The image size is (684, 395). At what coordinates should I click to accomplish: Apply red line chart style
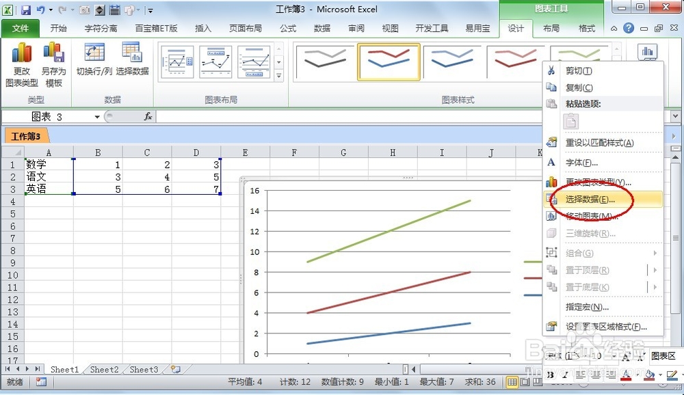coord(515,62)
